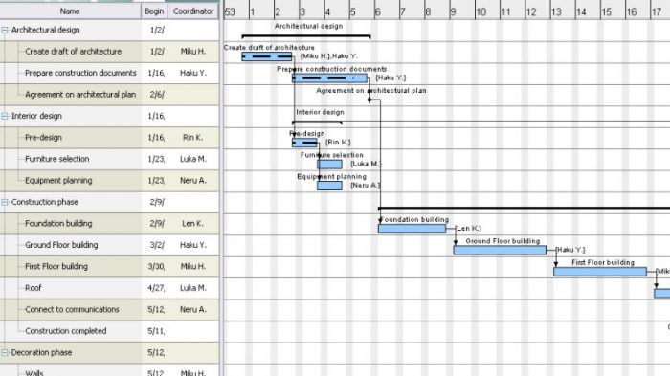Screen dimensions: 670x376
Task: Click the Coordinator column header
Action: pyautogui.click(x=193, y=11)
